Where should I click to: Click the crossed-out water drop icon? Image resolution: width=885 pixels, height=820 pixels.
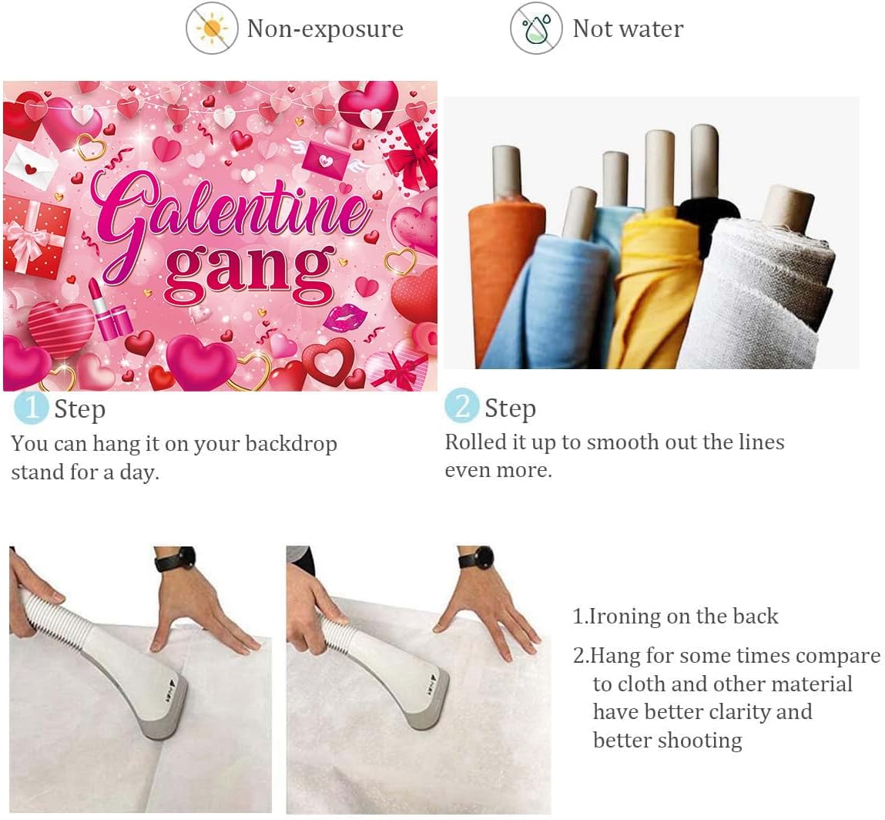[x=535, y=29]
